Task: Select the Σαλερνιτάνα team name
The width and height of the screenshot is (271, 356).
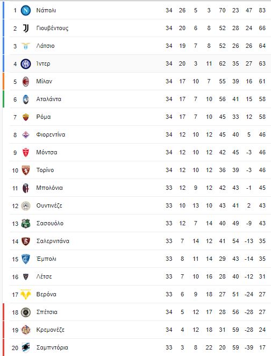Action: pos(53,241)
